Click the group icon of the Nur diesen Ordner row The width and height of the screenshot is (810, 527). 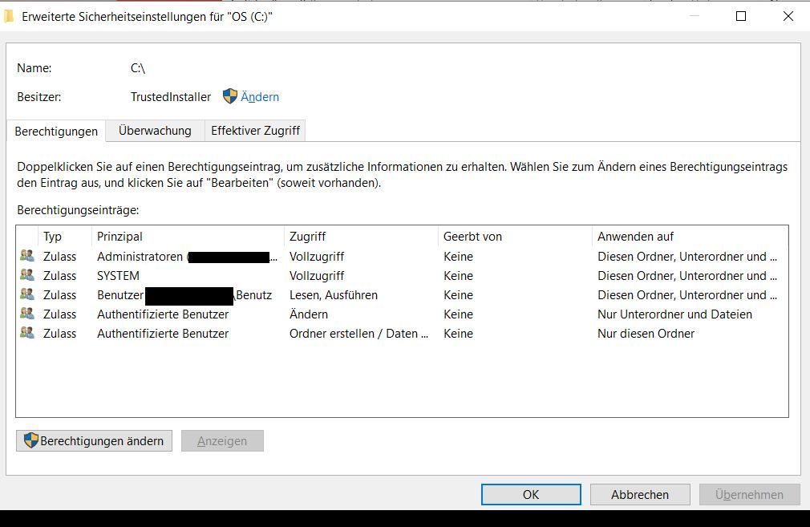(x=26, y=333)
